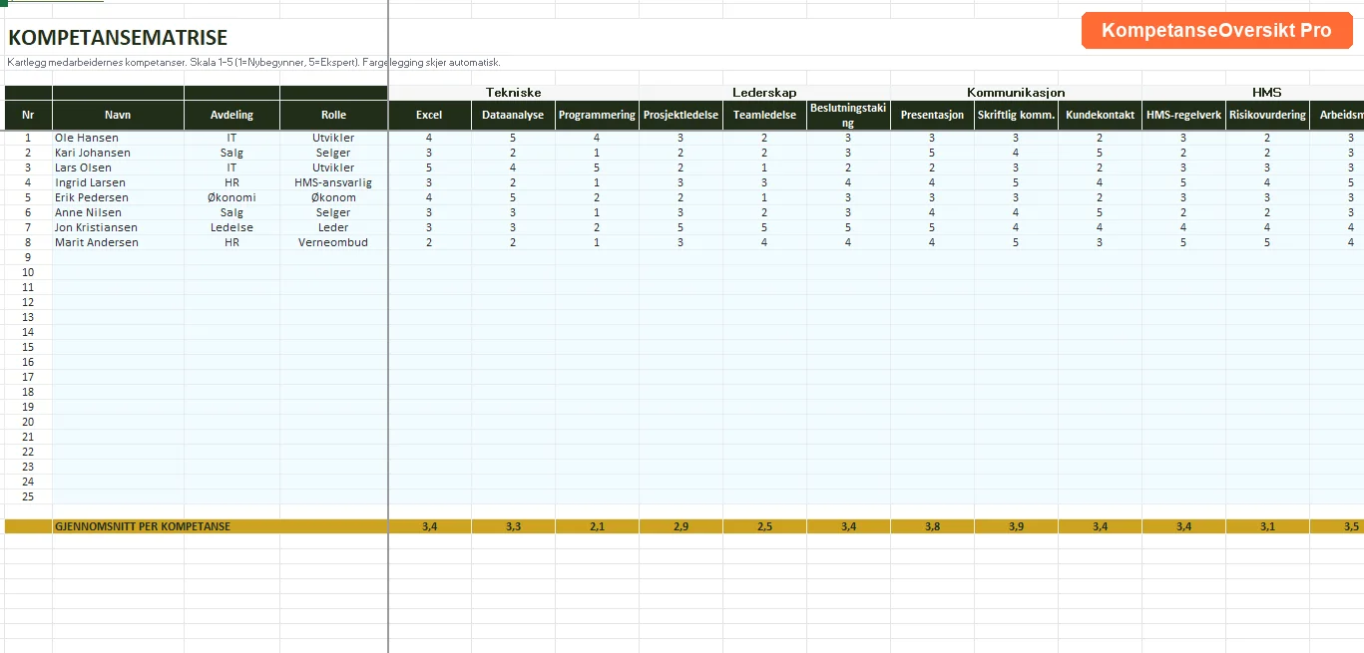
Task: Select the Lederskap group header
Action: [x=764, y=93]
